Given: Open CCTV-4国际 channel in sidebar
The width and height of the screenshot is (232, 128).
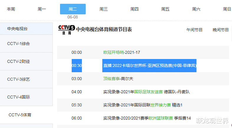Looking at the screenshot, I should click(x=26, y=97).
